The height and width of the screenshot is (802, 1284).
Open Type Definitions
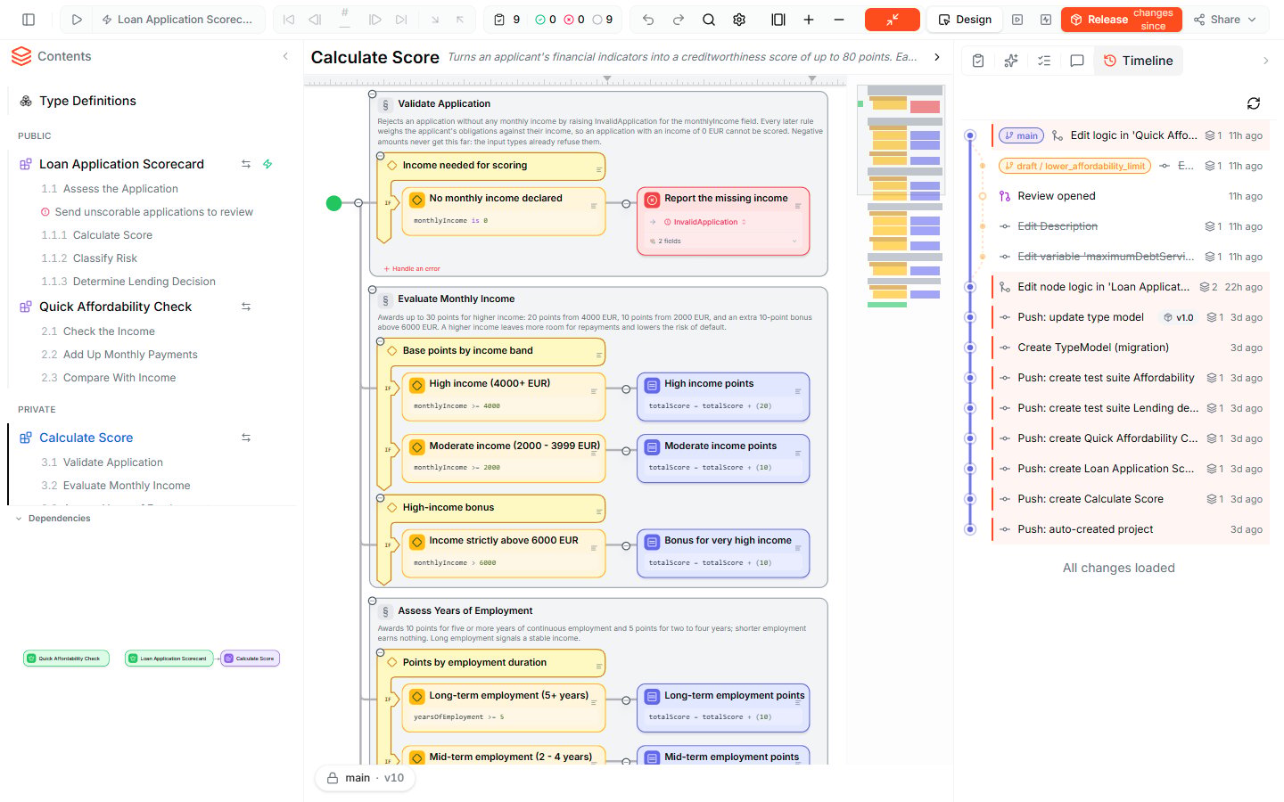[x=87, y=101]
